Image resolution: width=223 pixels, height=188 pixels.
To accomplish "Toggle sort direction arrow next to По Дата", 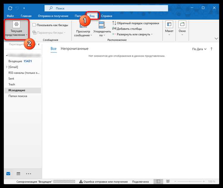I will click(211, 49).
